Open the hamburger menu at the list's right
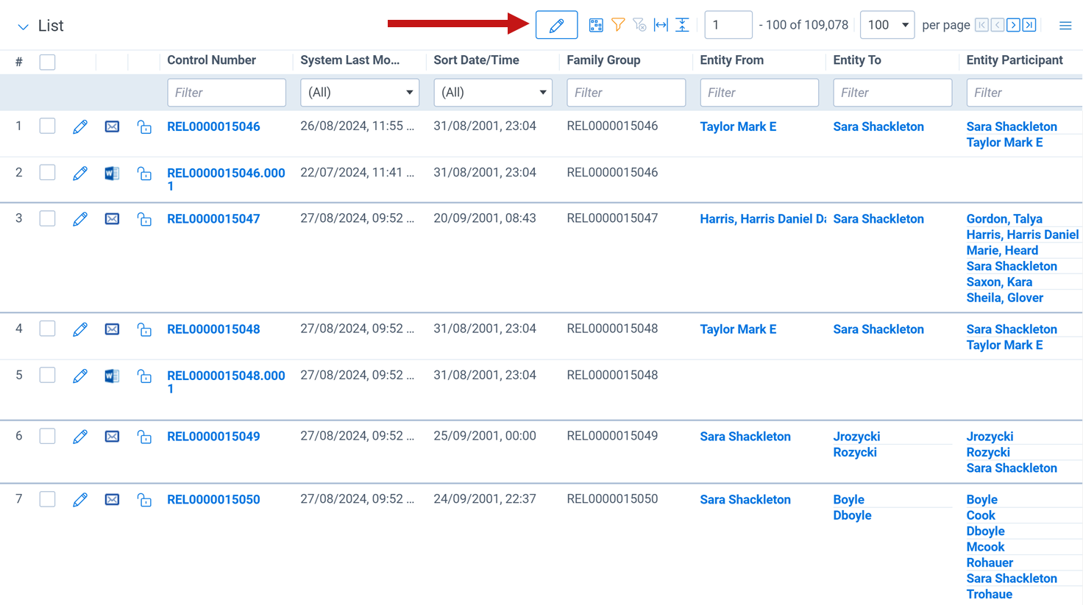The image size is (1083, 605). point(1065,26)
